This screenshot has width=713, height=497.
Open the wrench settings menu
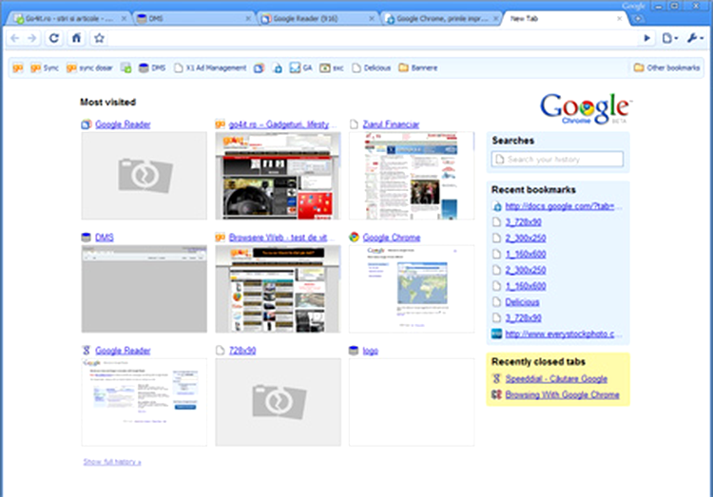click(x=695, y=38)
